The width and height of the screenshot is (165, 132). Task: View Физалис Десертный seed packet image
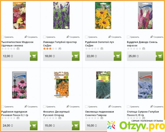coord(61,85)
